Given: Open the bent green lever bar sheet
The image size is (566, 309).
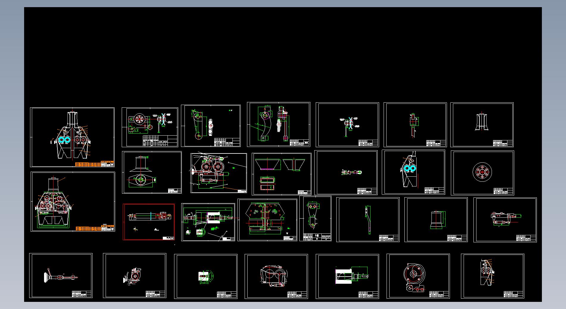Looking at the screenshot, I should click(368, 220).
